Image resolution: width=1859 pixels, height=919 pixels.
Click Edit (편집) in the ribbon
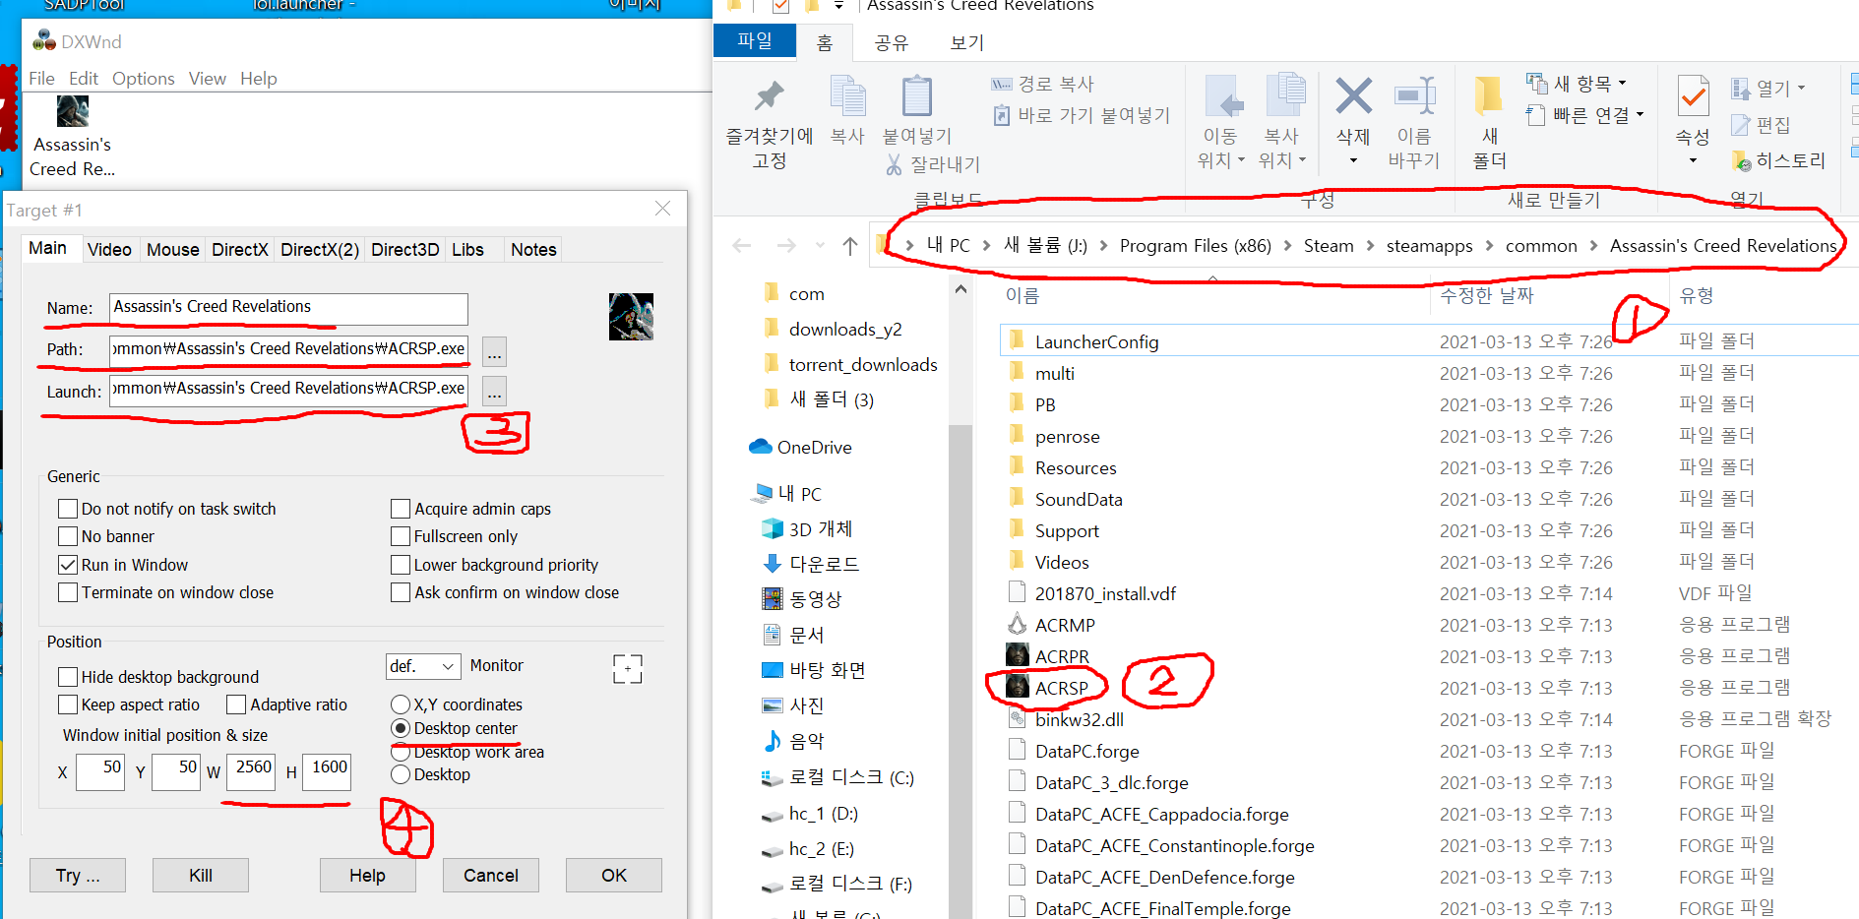pos(1761,125)
